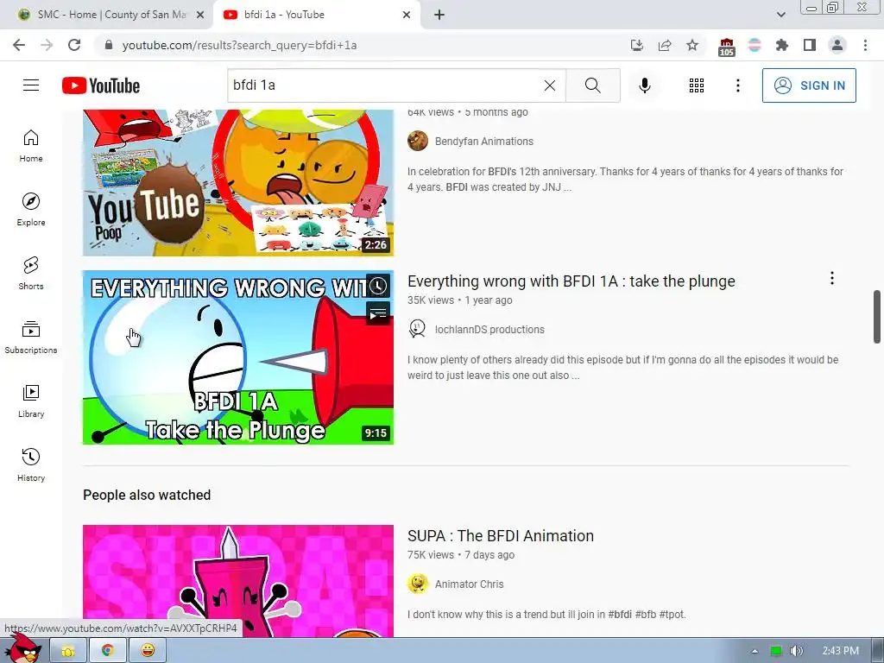Open YouTube settings three-dot menu

(737, 85)
